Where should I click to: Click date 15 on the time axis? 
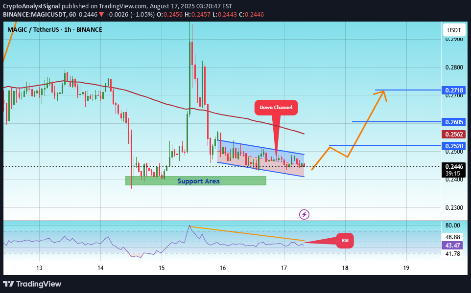pos(162,268)
